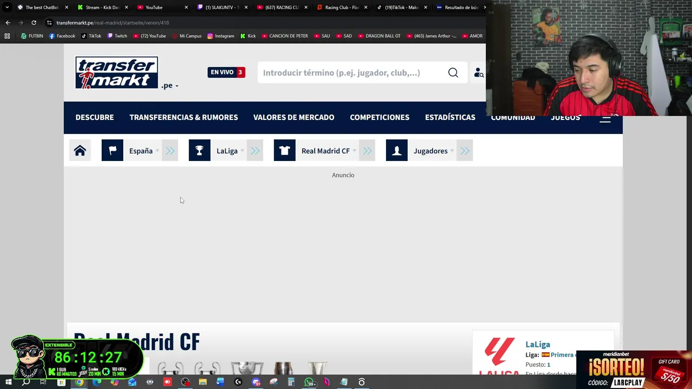Open the .pe country selector dropdown

click(x=170, y=85)
